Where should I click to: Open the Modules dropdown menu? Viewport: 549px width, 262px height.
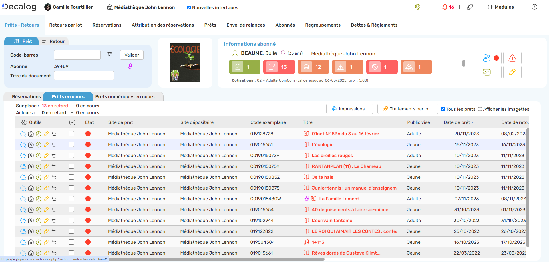[x=502, y=7]
